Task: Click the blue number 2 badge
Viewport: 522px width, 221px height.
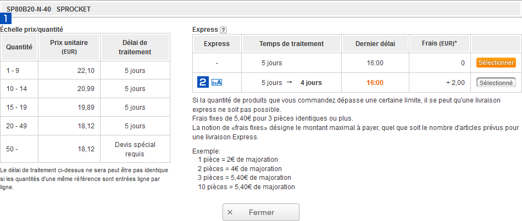Action: click(x=203, y=83)
